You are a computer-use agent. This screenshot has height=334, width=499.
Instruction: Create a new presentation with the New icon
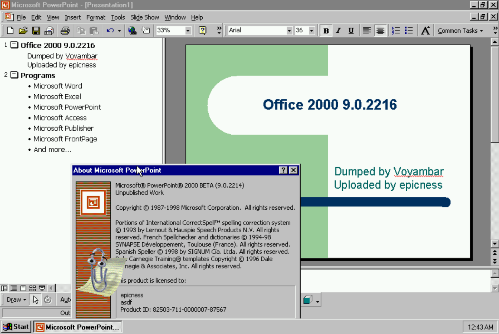10,30
